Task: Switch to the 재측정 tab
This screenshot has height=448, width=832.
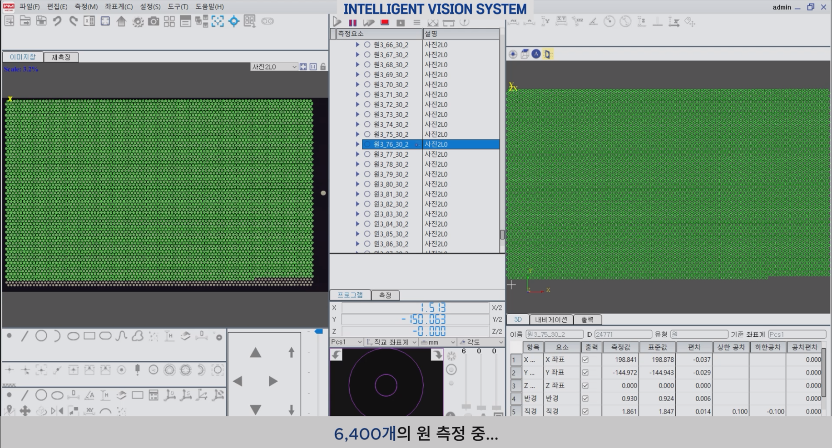Action: pos(61,57)
